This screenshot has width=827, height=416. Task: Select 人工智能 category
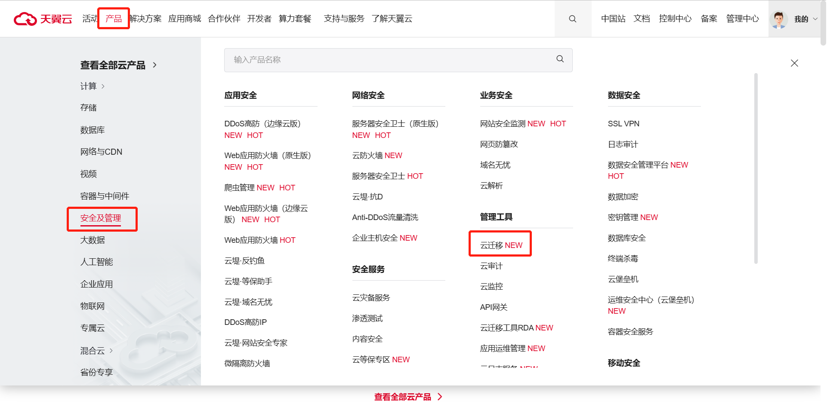(96, 262)
